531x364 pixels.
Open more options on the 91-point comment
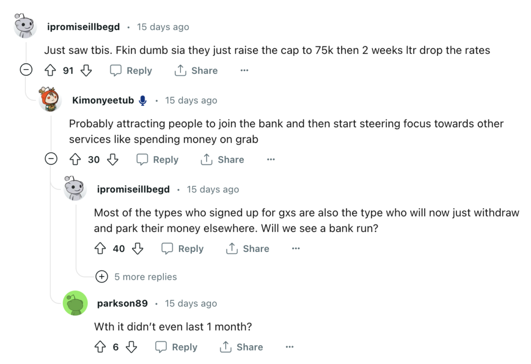[244, 71]
